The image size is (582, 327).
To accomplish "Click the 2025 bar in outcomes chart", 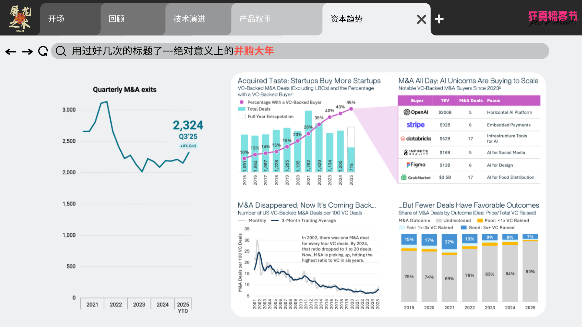I will [x=530, y=268].
